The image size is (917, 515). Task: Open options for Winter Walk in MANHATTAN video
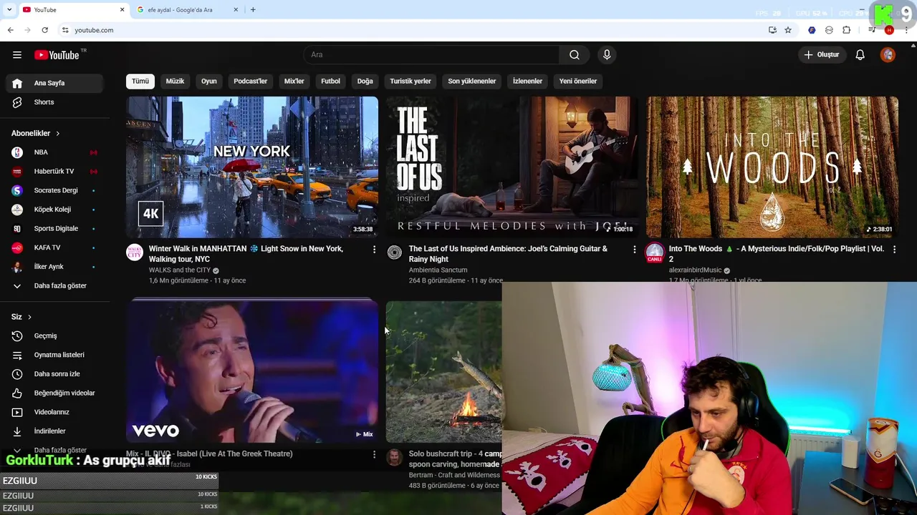click(374, 250)
